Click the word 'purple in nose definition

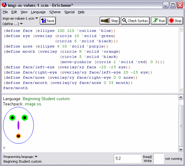coord(95,46)
